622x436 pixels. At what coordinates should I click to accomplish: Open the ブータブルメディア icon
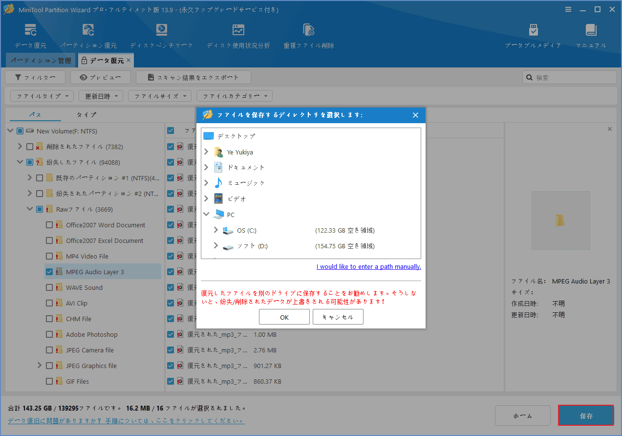(533, 30)
